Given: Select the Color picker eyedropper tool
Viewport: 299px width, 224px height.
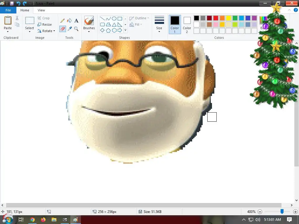Looking at the screenshot, I should (x=69, y=29).
